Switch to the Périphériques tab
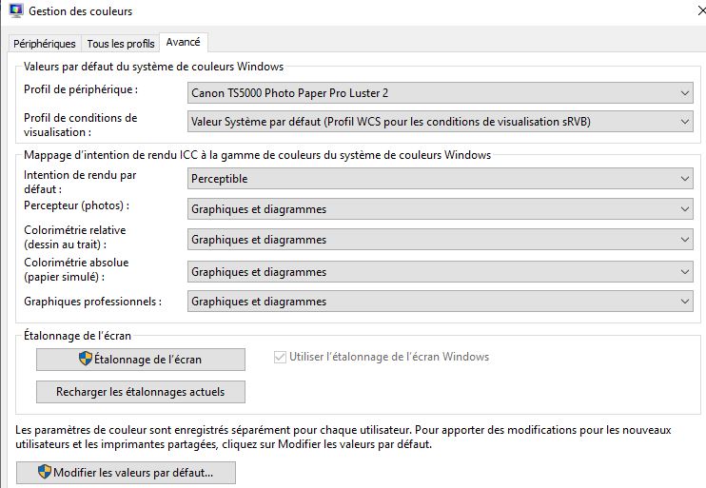This screenshot has height=488, width=706. [45, 44]
